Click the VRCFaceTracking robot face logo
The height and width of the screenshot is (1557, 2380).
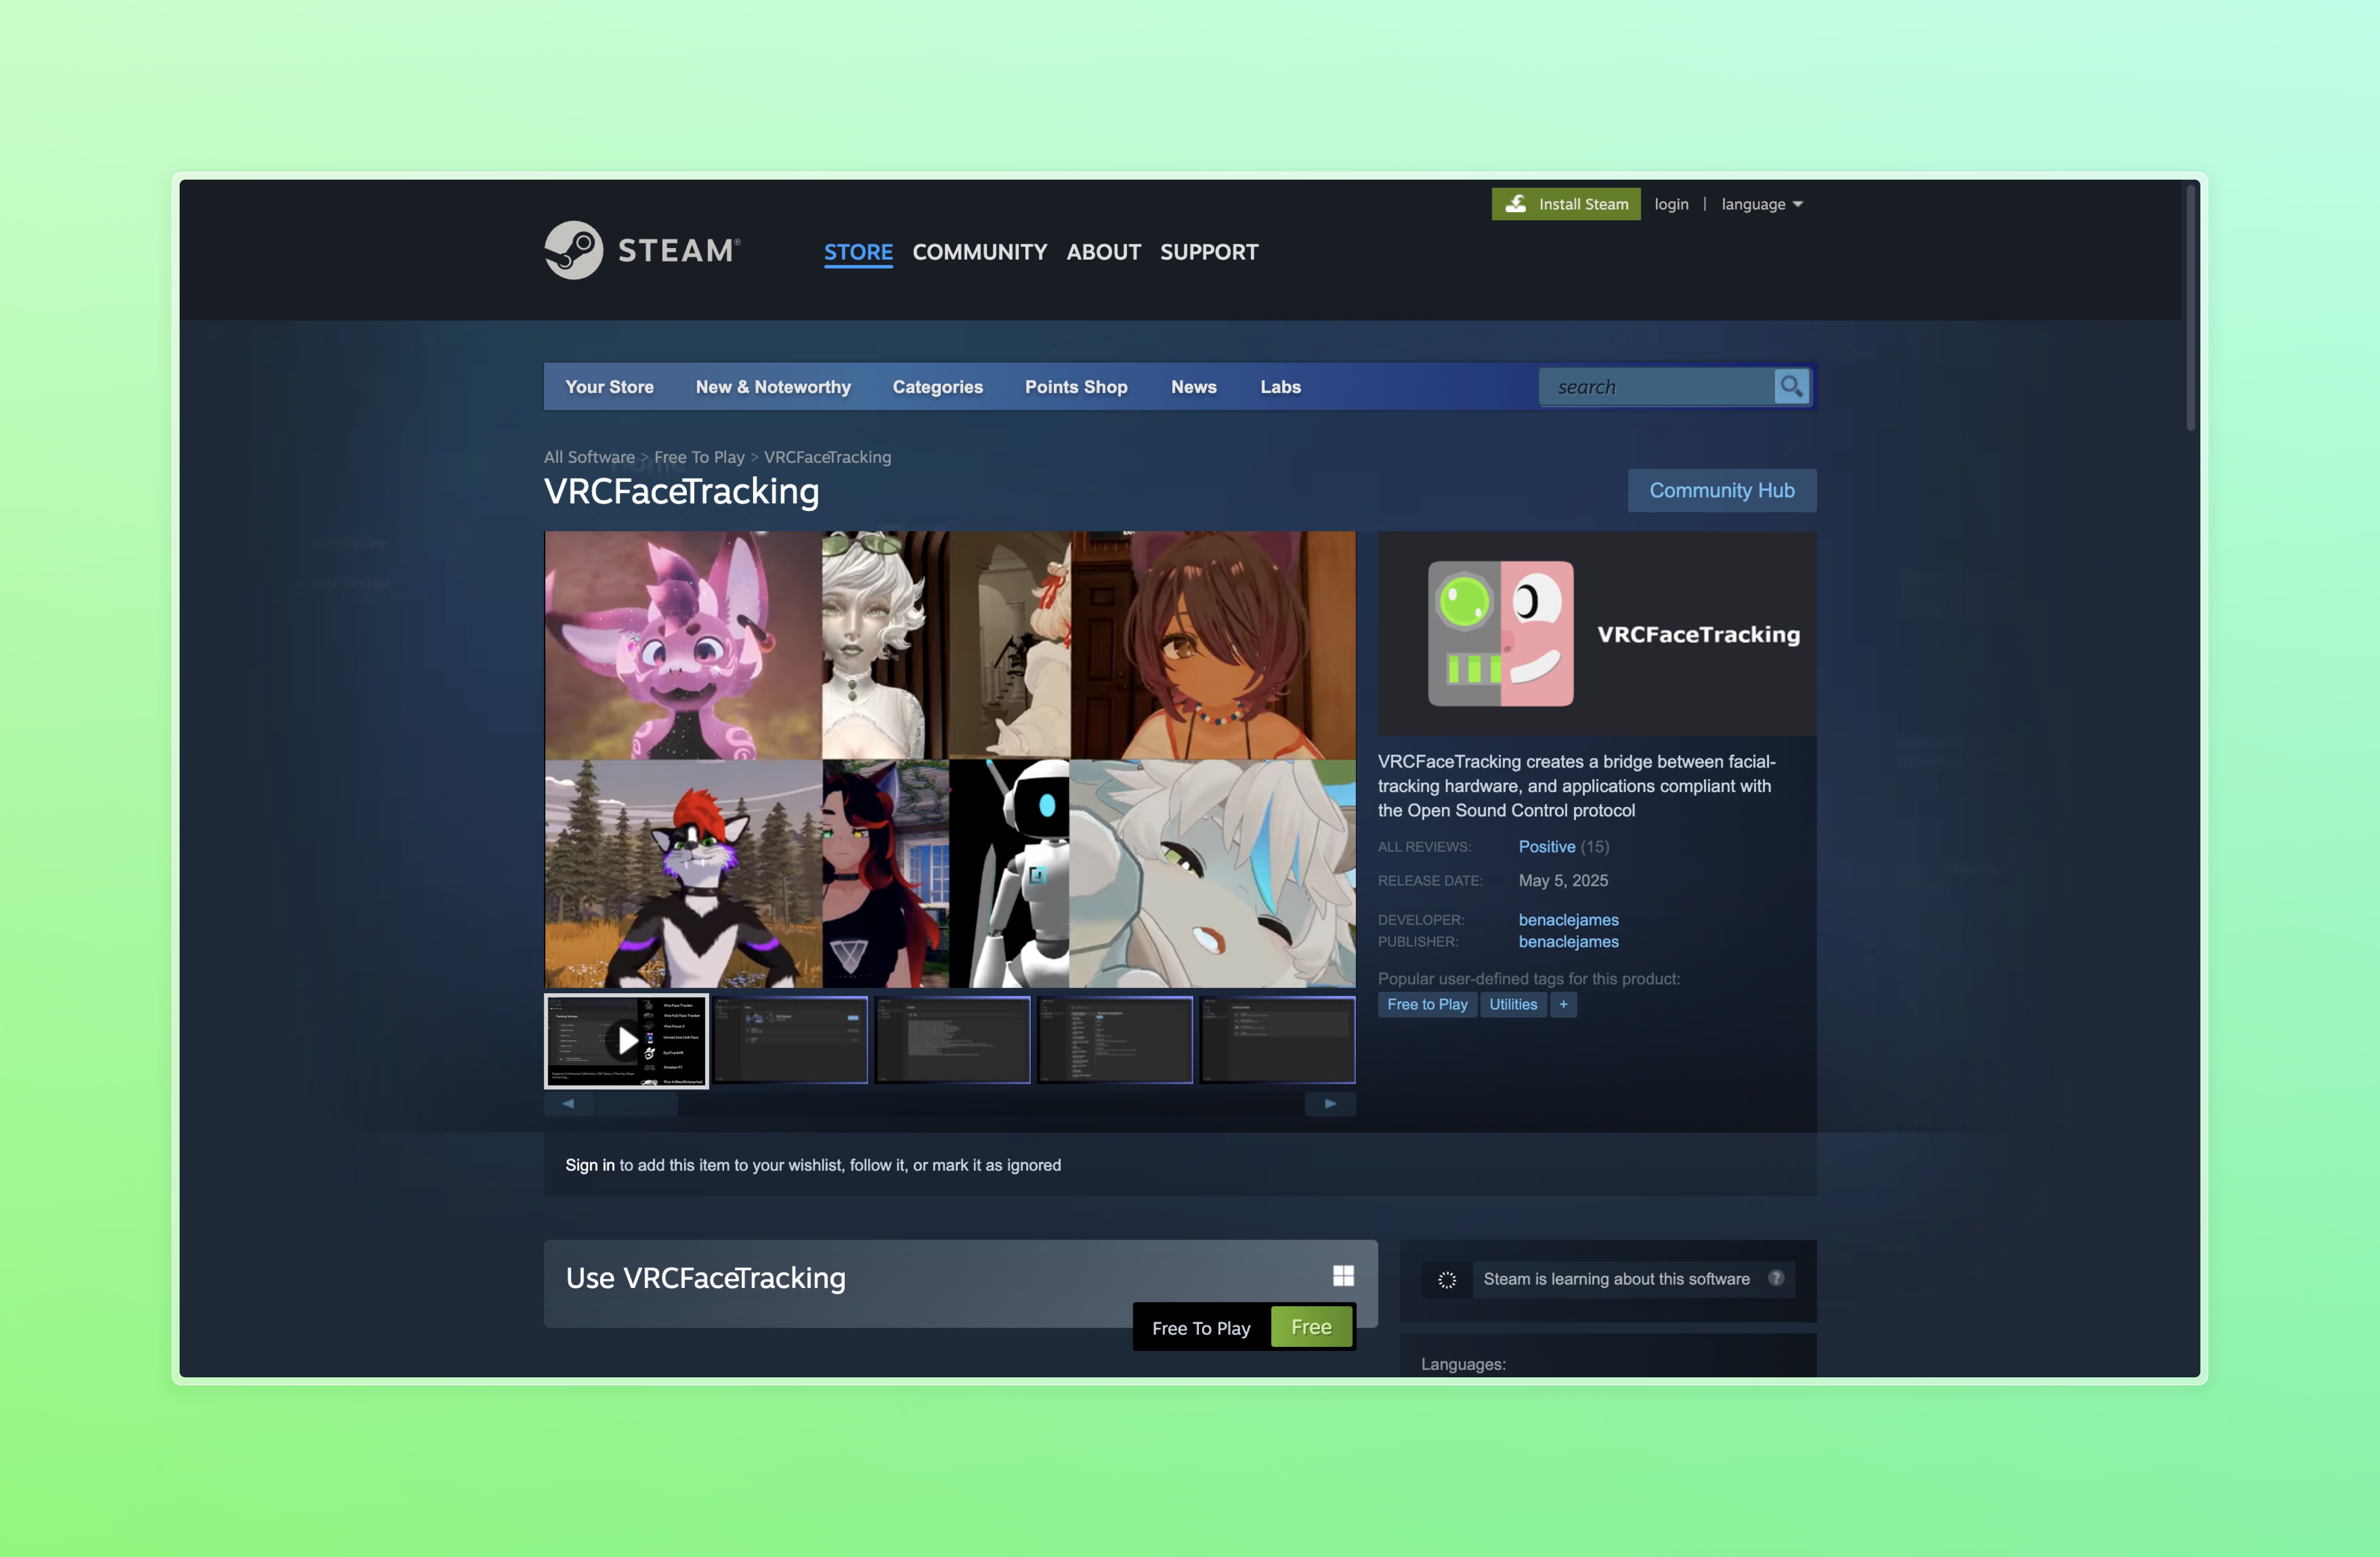pyautogui.click(x=1500, y=634)
